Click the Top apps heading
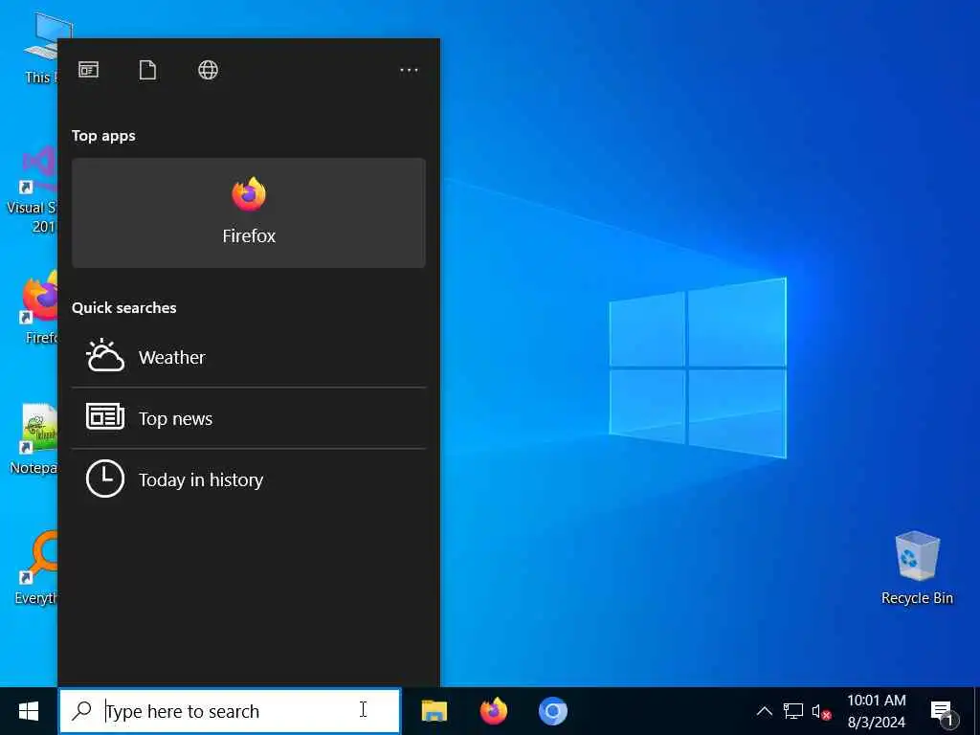Screen dimensions: 980x735 coord(103,136)
